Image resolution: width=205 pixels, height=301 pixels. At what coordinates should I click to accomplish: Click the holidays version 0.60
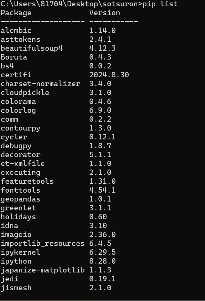(98, 217)
